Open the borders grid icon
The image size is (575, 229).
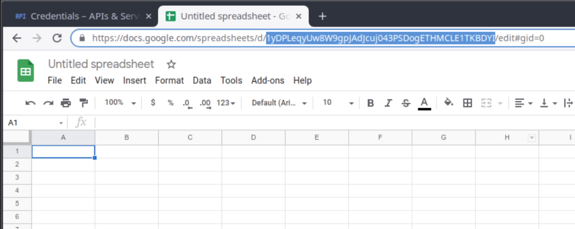pyautogui.click(x=468, y=103)
